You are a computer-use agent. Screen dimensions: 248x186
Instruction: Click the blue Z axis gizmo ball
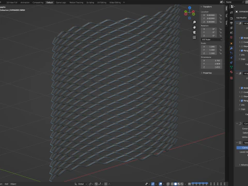pos(190,8)
